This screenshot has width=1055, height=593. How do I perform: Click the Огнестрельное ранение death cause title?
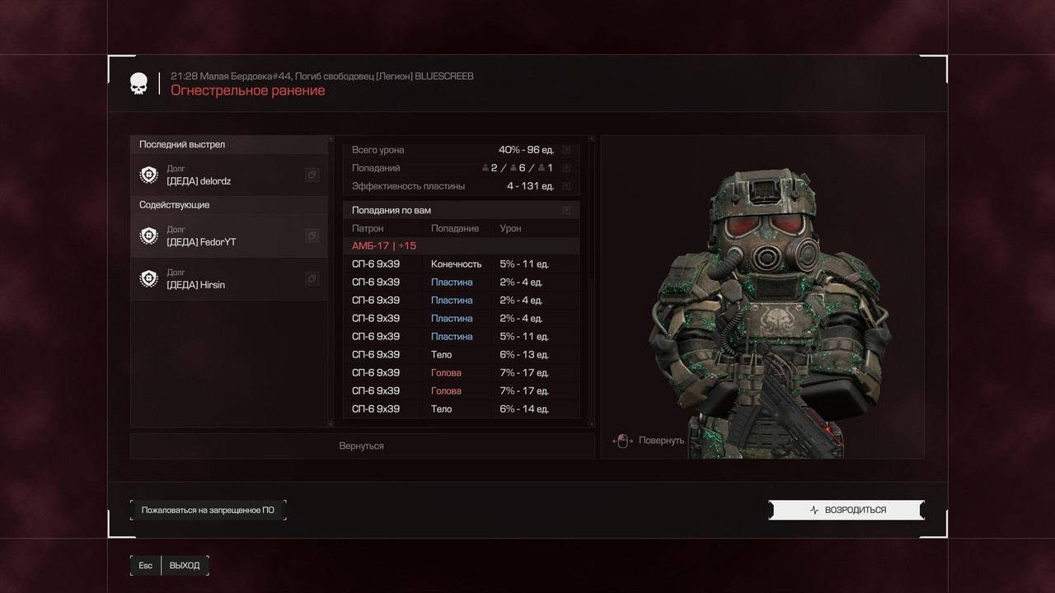248,91
